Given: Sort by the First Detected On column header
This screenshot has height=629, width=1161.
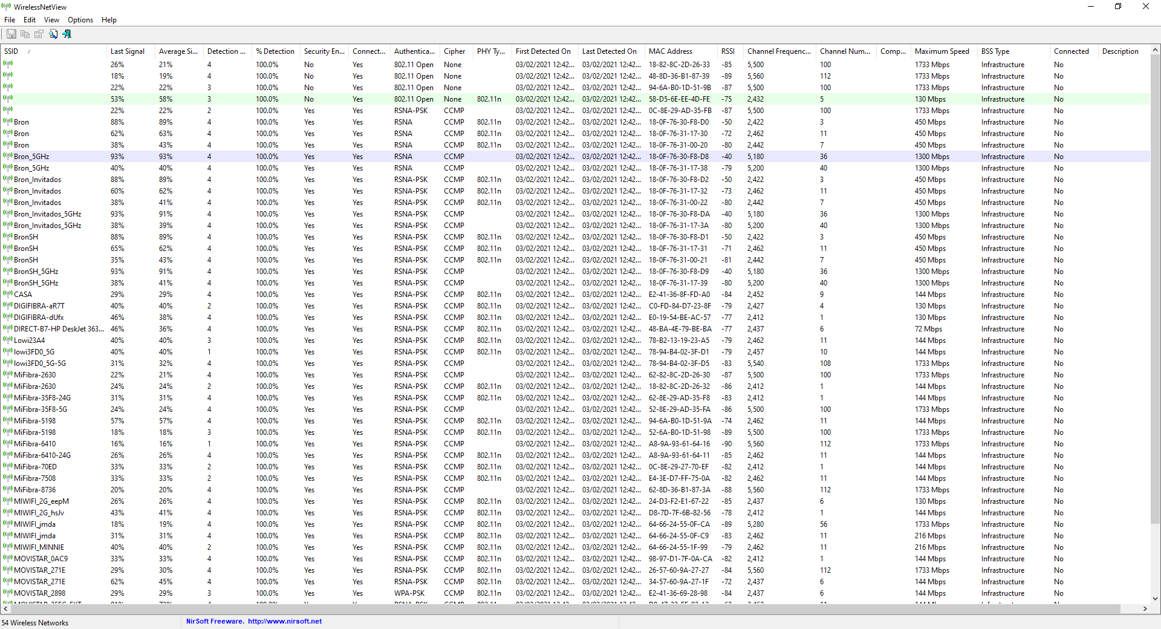Looking at the screenshot, I should pyautogui.click(x=545, y=51).
